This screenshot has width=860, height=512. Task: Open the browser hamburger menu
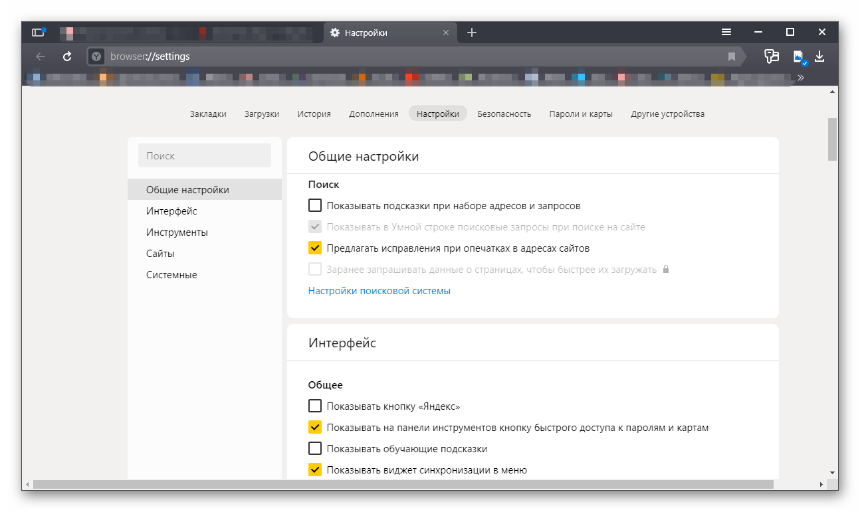726,33
